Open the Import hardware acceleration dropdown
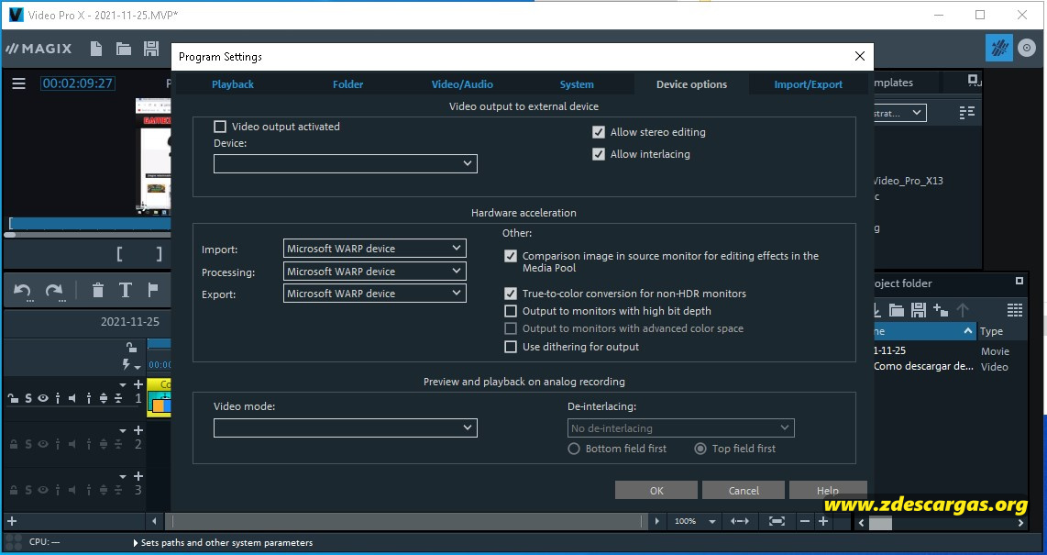The height and width of the screenshot is (555, 1047). [375, 249]
